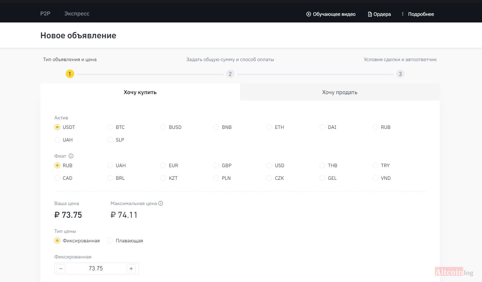Select CZK as the fiat currency
The image size is (482, 282).
click(275, 178)
